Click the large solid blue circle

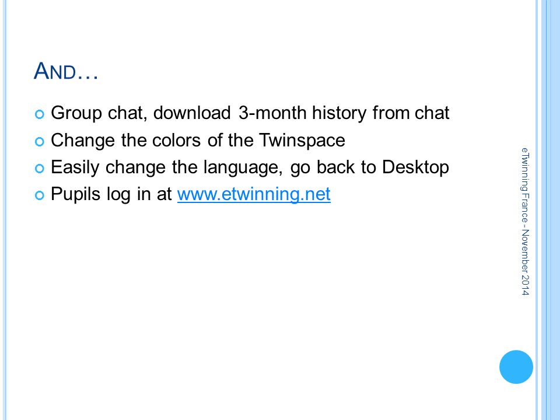tap(516, 367)
